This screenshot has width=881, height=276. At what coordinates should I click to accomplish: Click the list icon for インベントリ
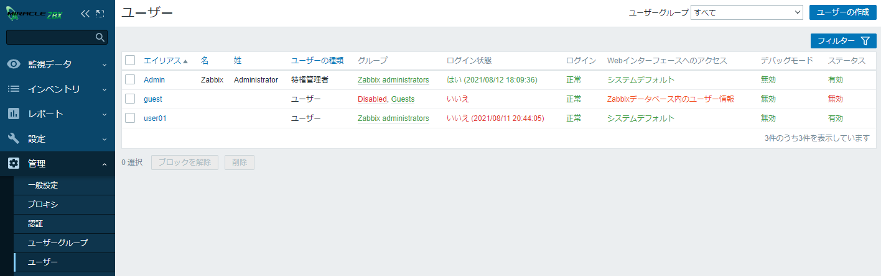(x=14, y=89)
